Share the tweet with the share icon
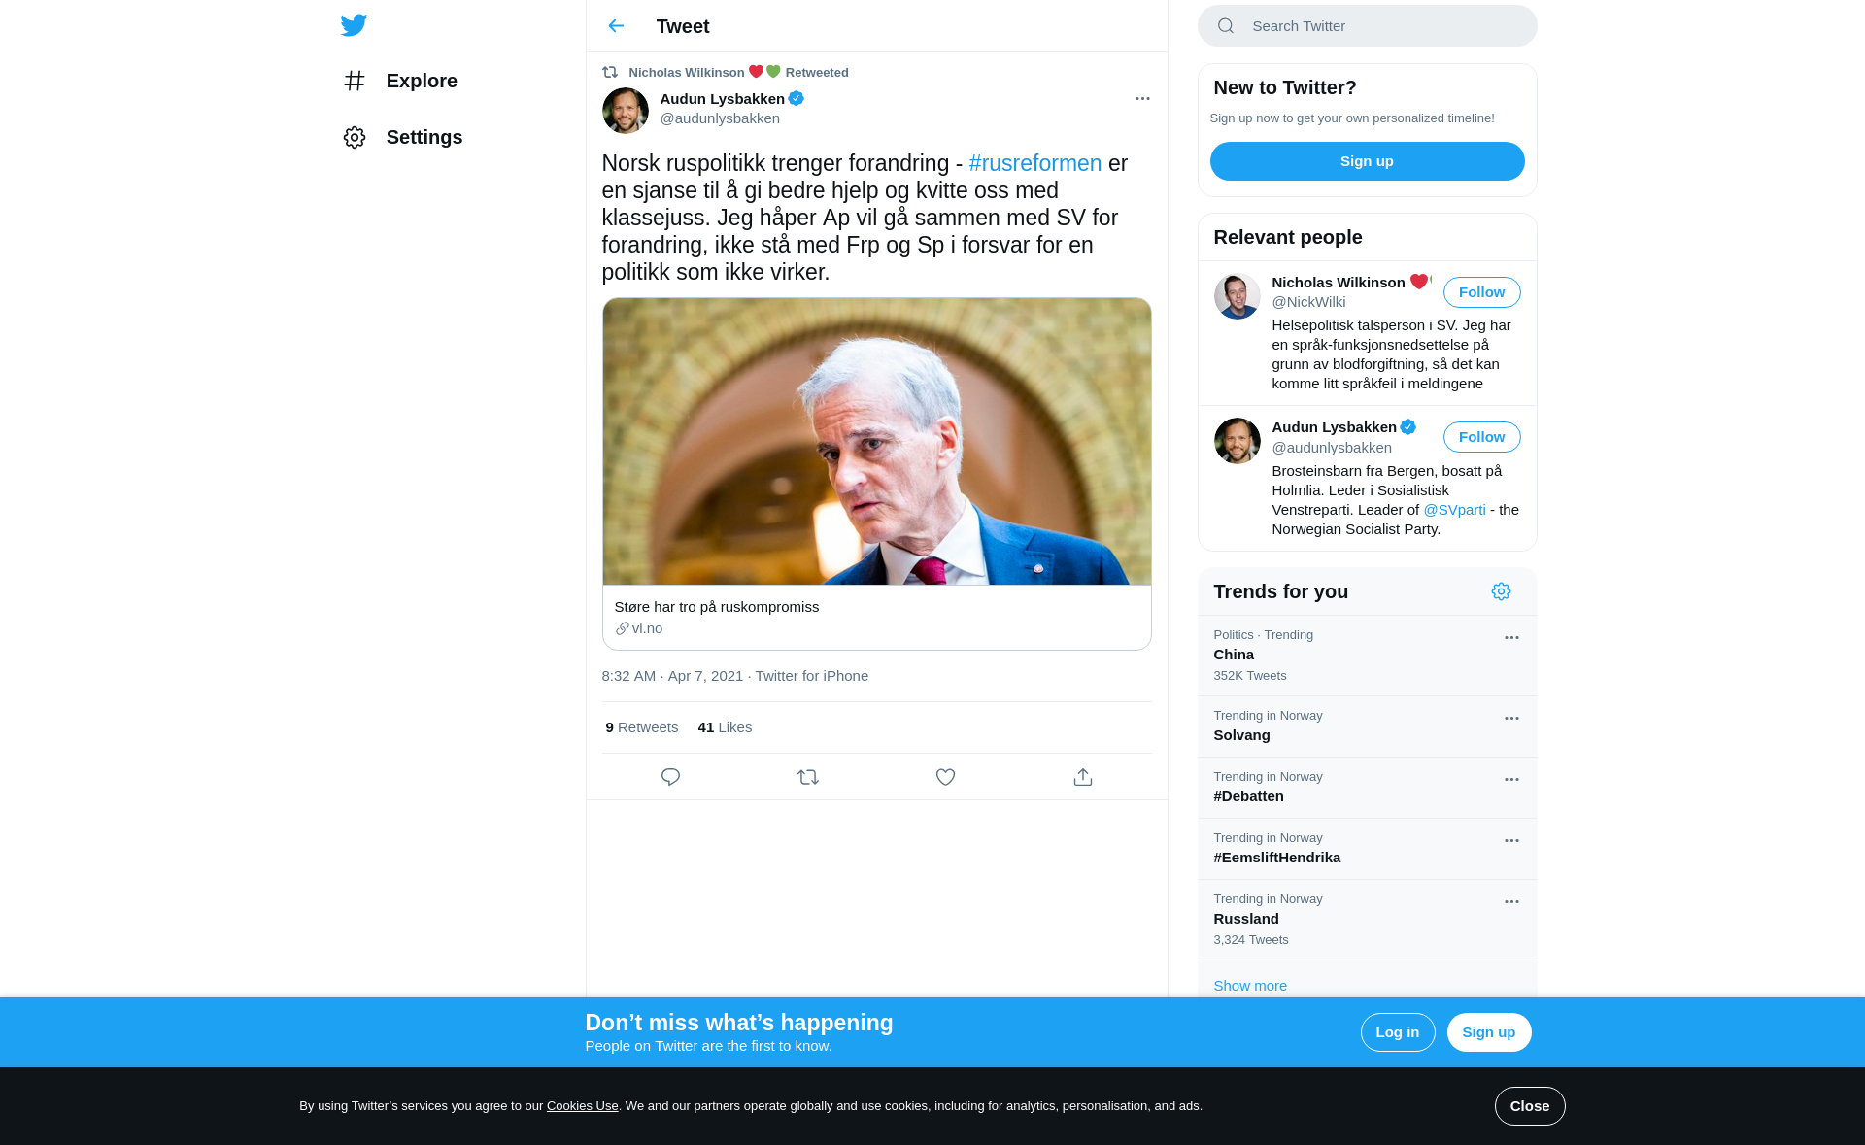 1083,777
